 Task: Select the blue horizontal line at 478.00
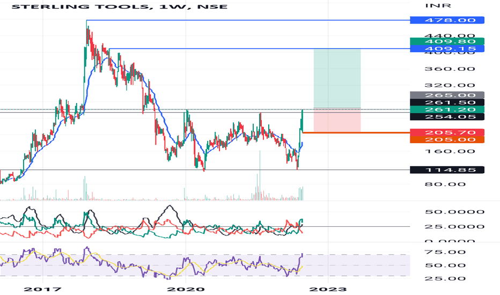pos(248,20)
